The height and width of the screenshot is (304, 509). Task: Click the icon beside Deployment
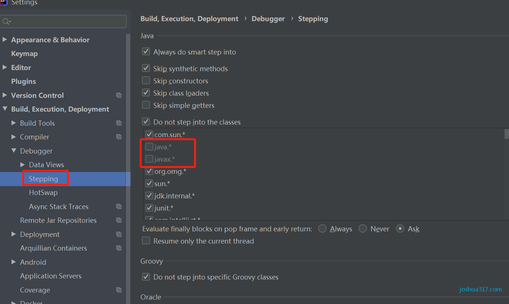(x=119, y=234)
